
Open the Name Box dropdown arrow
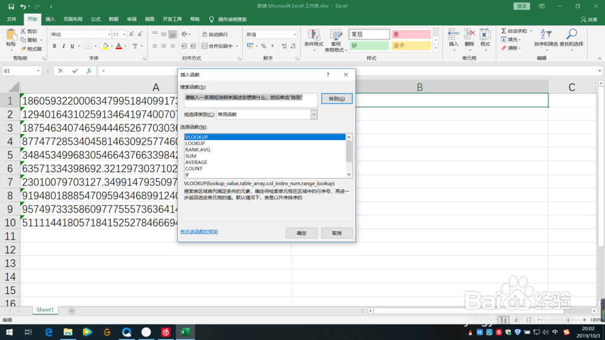tap(38, 71)
